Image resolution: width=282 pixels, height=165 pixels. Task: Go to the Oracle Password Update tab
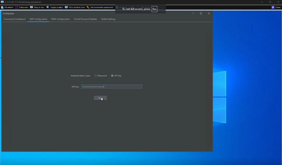coord(86,19)
